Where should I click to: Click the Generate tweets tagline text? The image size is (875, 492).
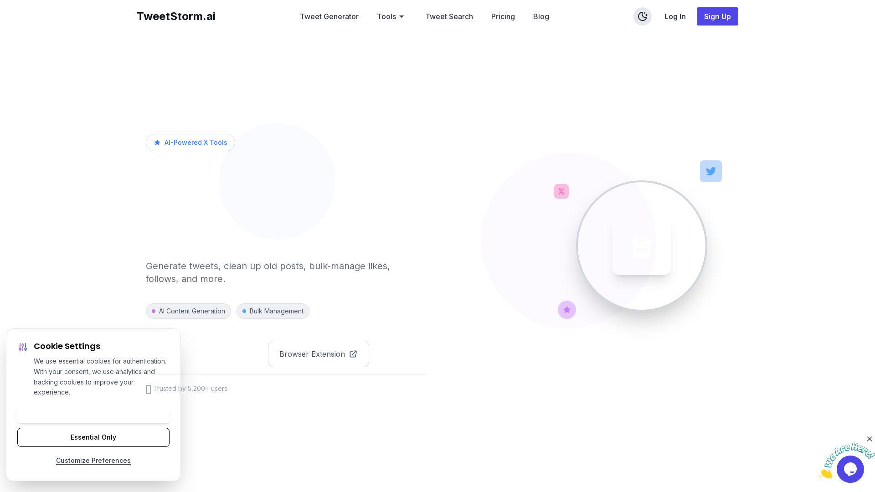[268, 272]
